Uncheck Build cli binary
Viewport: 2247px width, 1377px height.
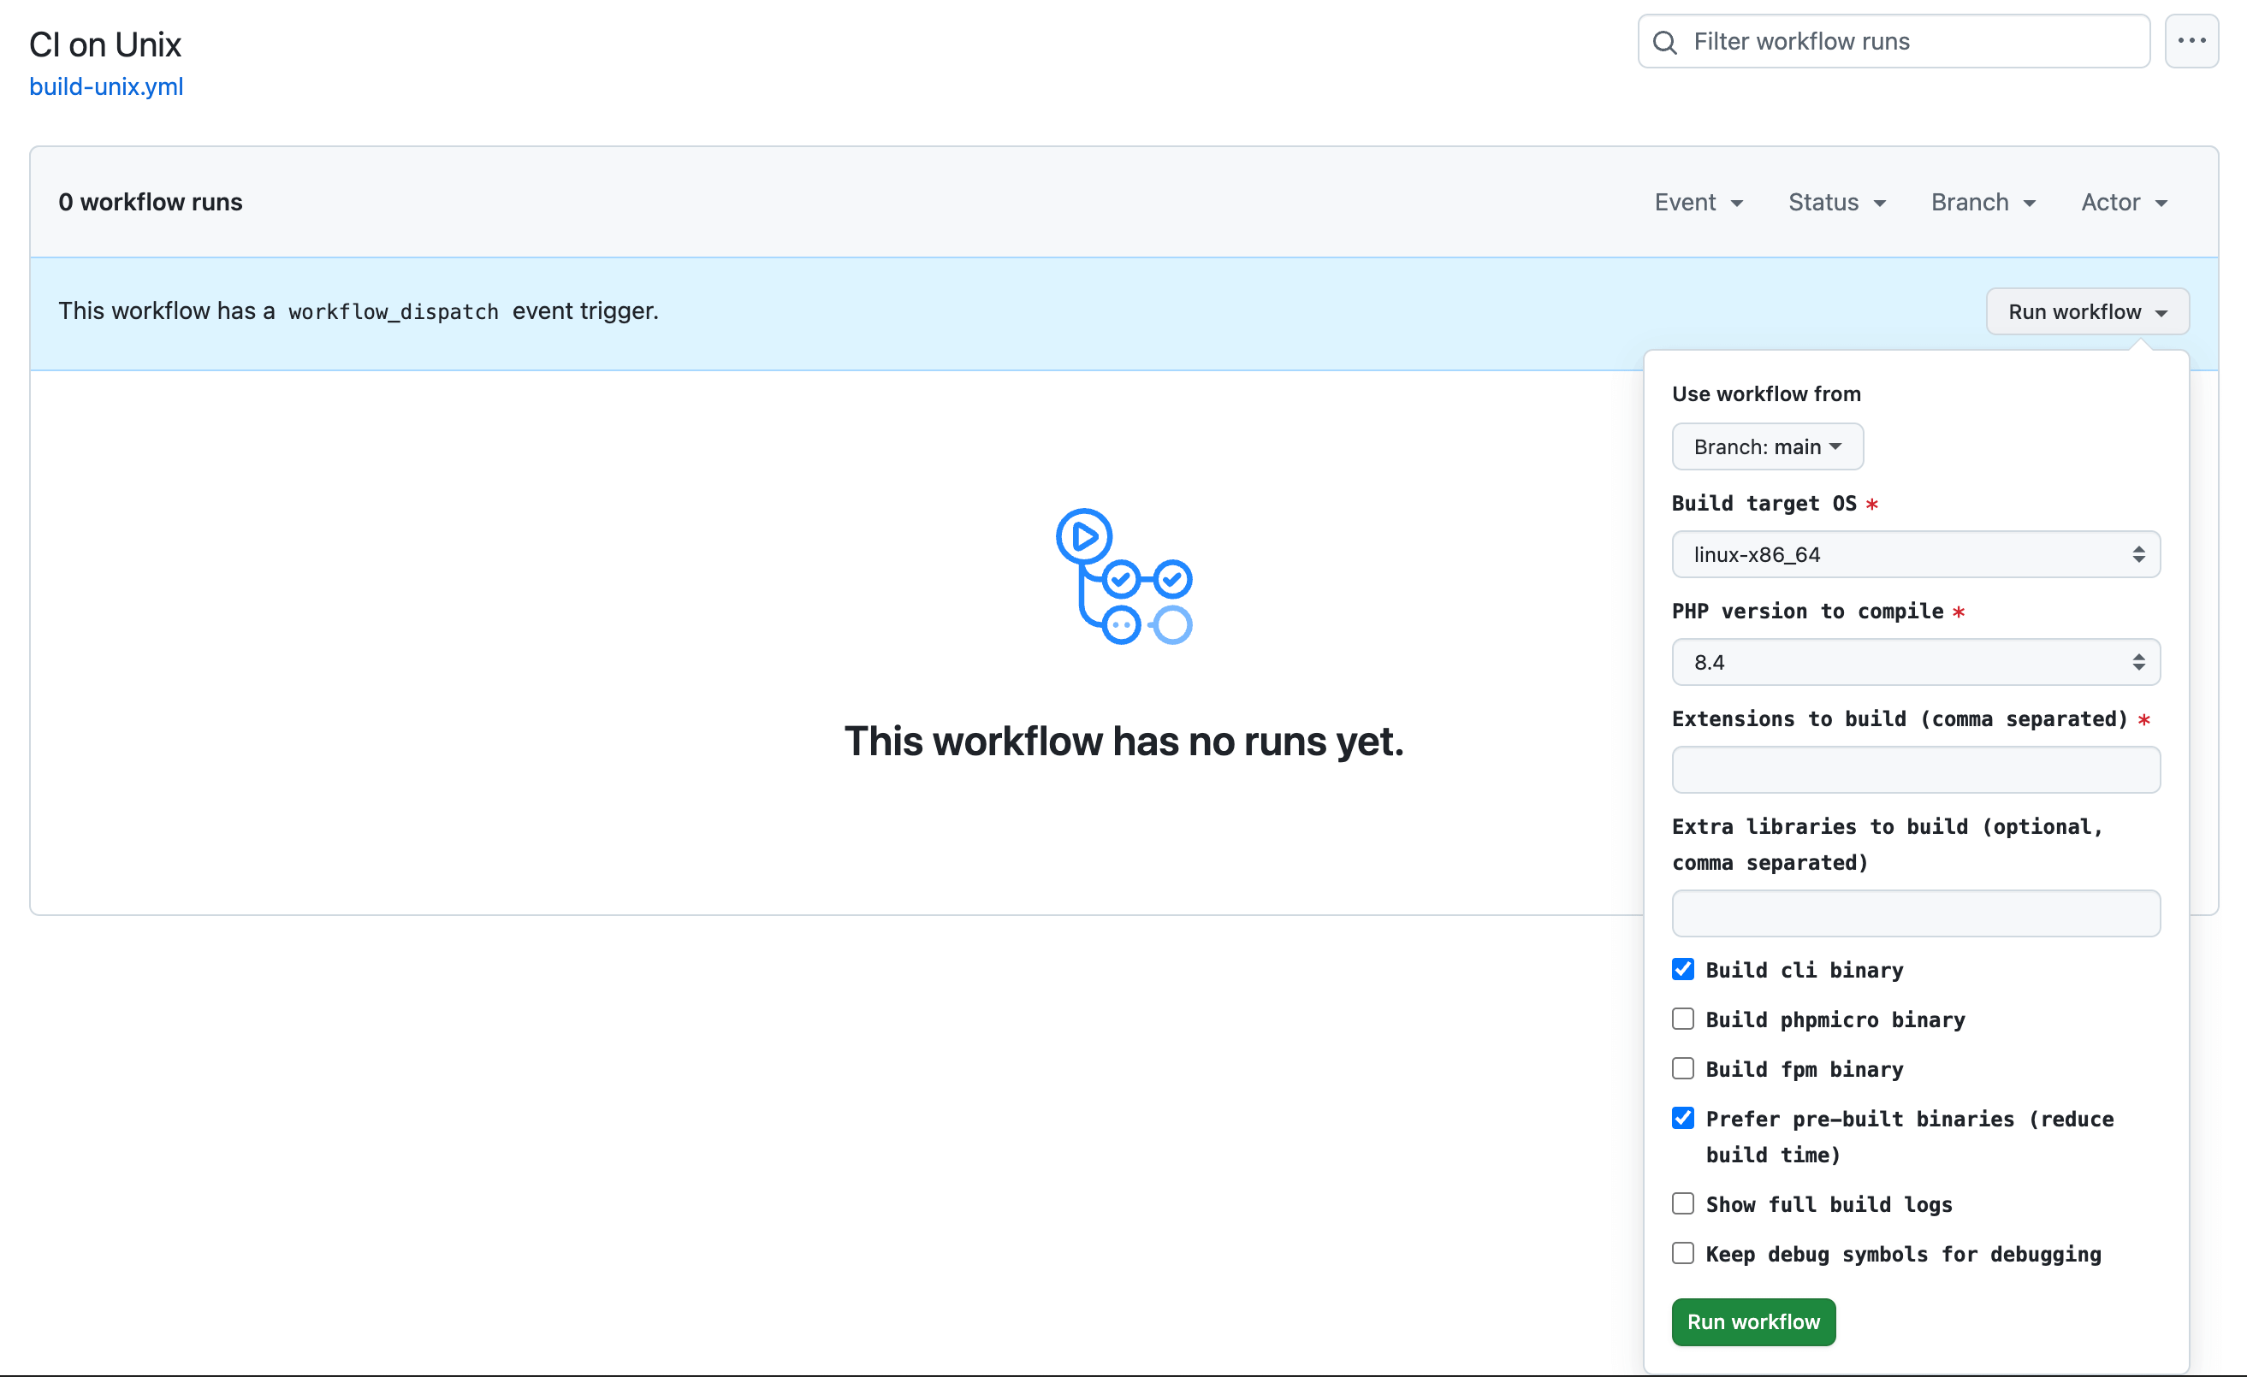coord(1682,969)
